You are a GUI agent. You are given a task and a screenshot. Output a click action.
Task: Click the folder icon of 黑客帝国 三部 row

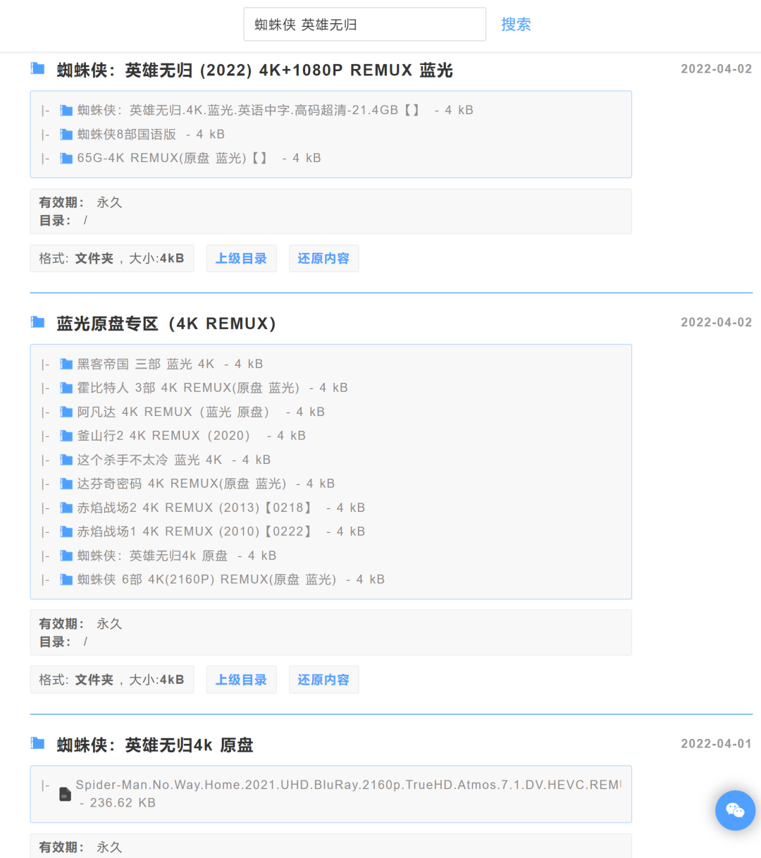click(66, 364)
